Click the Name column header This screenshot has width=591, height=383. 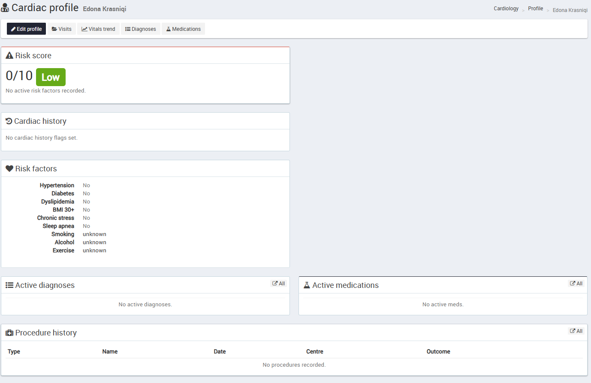tap(110, 351)
